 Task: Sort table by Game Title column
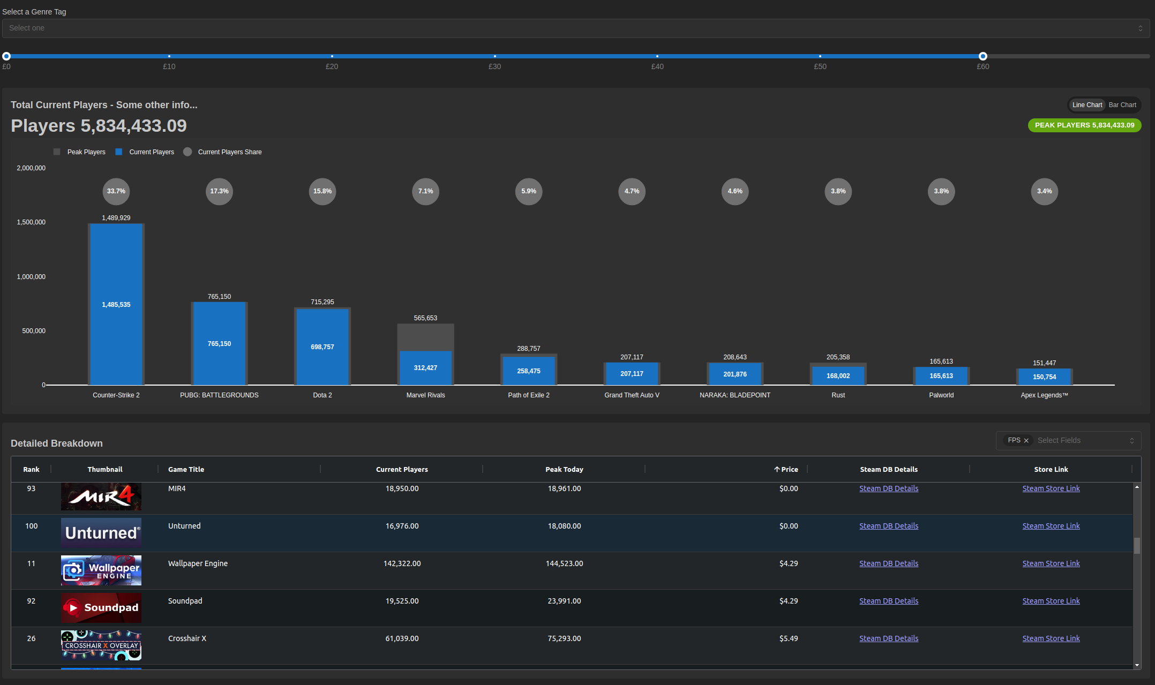[x=186, y=469]
